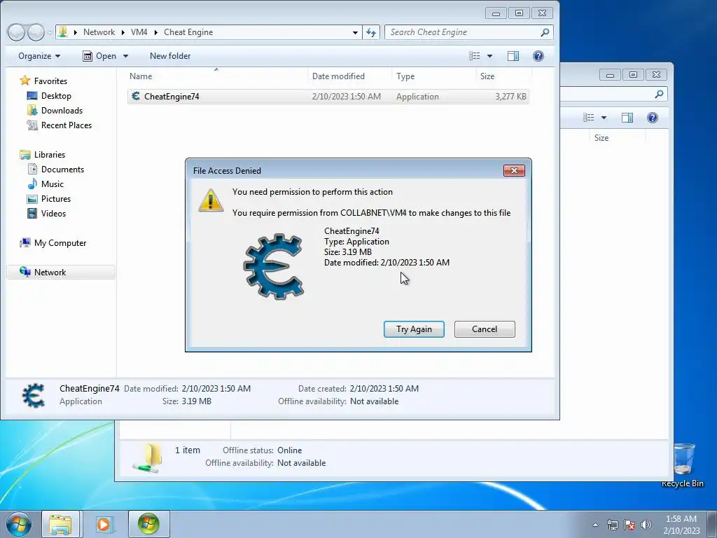
Task: Open the Windows Start menu
Action: [19, 524]
